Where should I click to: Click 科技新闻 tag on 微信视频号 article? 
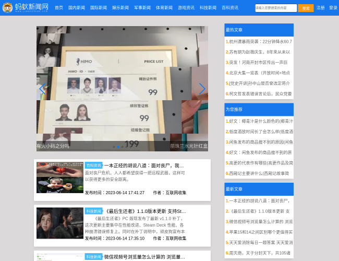tap(93, 257)
